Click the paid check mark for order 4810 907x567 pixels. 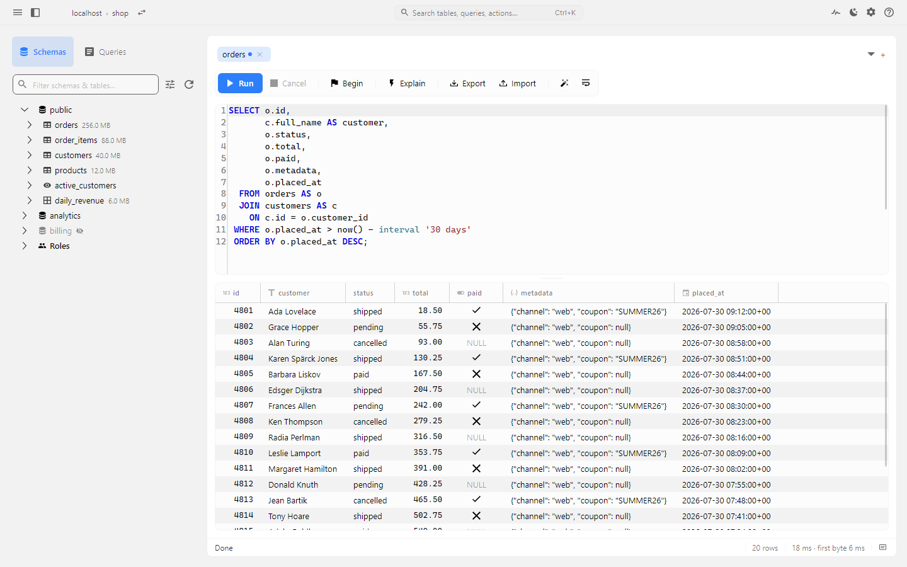(x=476, y=452)
